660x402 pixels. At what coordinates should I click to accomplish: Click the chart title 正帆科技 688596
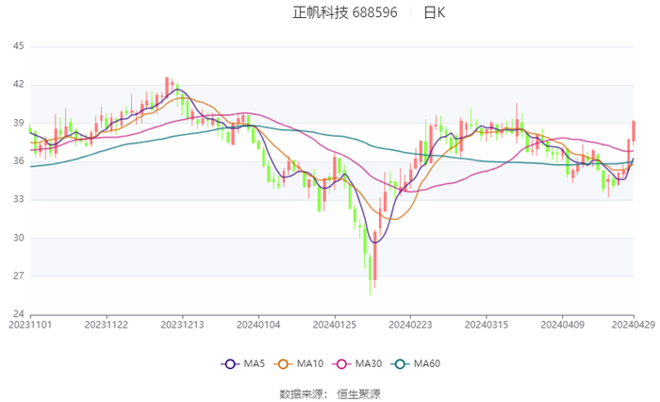tap(345, 13)
